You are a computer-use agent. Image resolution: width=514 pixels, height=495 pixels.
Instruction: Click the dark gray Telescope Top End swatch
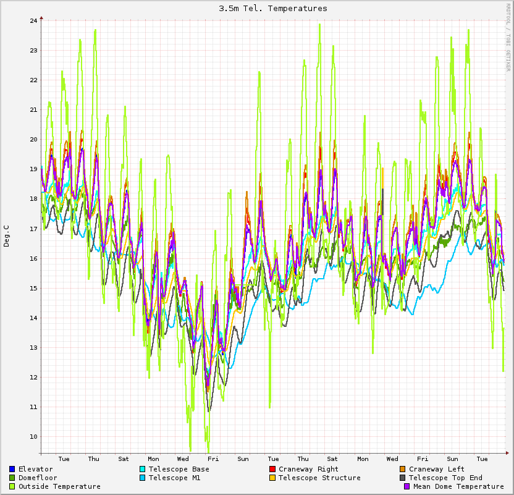pyautogui.click(x=403, y=478)
